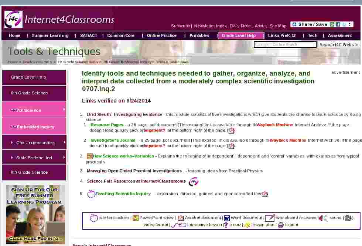This screenshot has width=362, height=246.
Task: Click the Share/Save plus icon
Action: (x=294, y=24)
